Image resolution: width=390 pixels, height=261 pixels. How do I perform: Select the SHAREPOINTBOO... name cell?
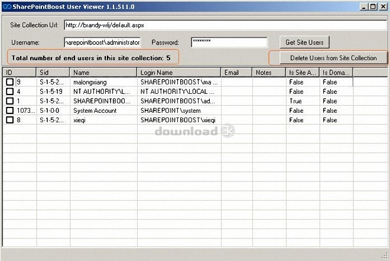click(102, 101)
